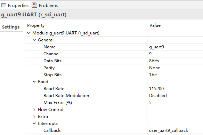Select the Parity property label
Viewport: 203px width, 135px height.
coord(49,68)
